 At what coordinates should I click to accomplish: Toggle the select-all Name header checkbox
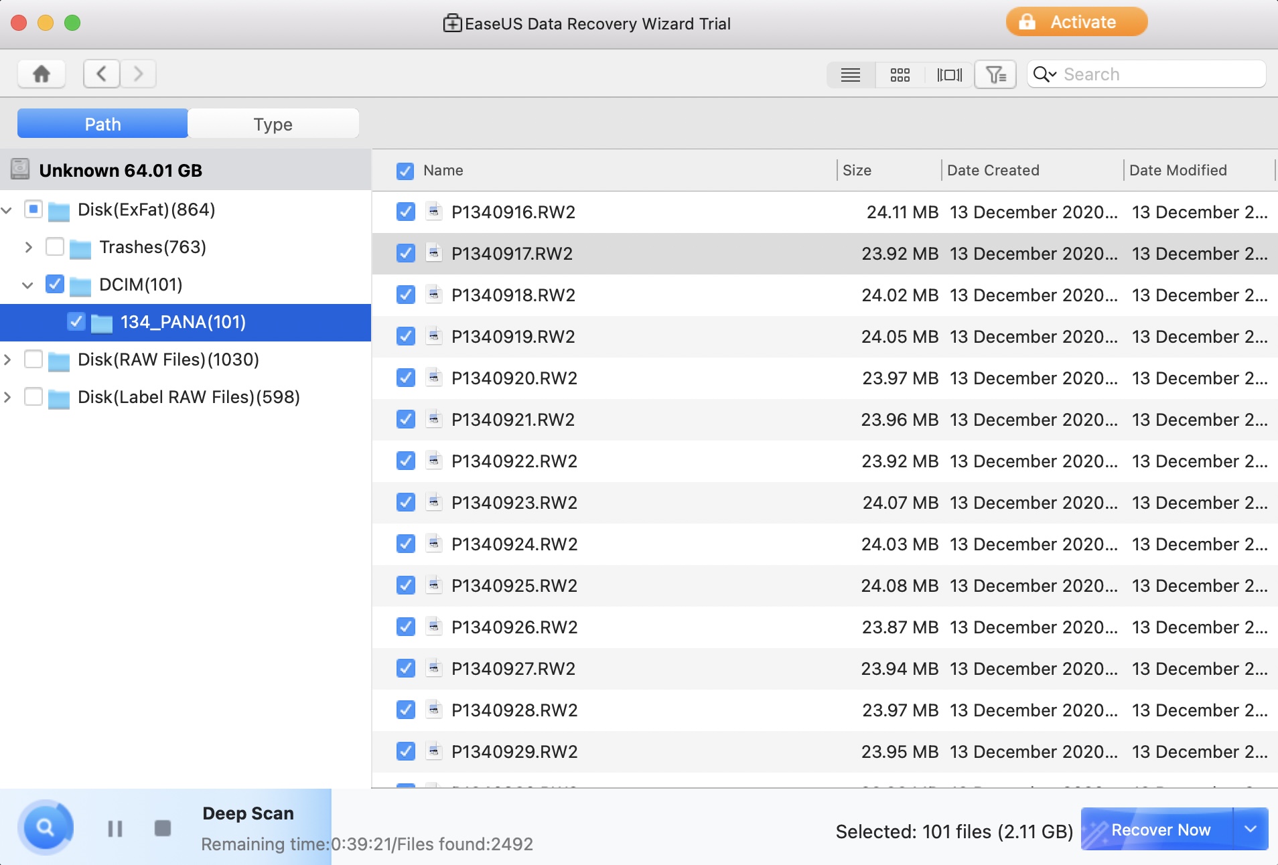click(405, 171)
